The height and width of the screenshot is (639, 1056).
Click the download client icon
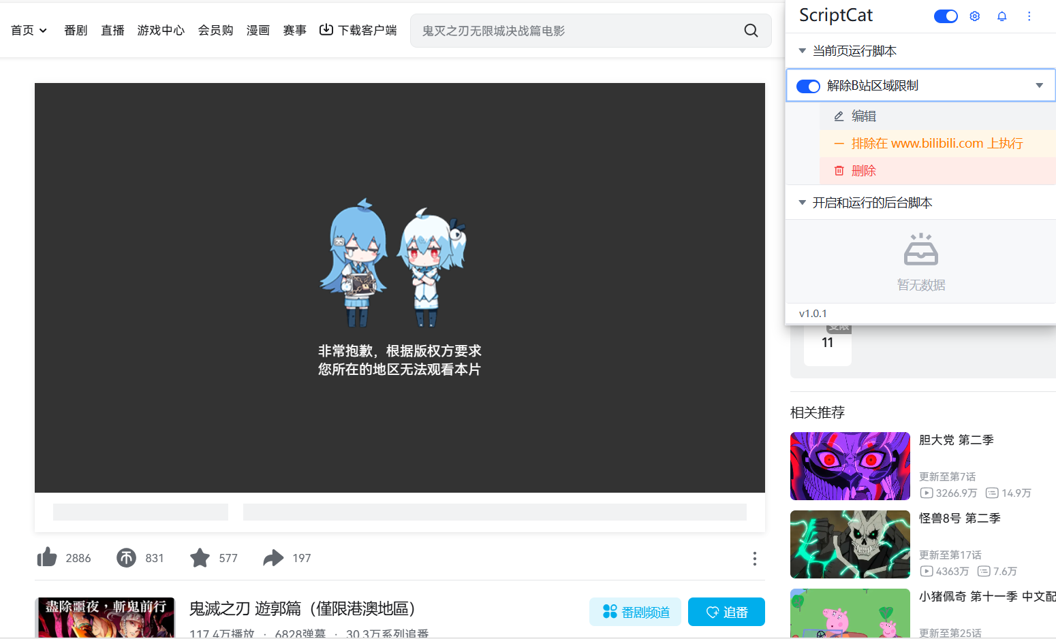point(326,29)
